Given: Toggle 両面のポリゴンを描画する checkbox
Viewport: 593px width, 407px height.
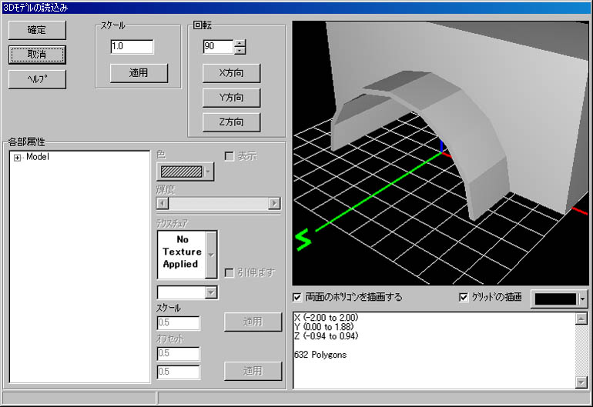Looking at the screenshot, I should point(297,298).
